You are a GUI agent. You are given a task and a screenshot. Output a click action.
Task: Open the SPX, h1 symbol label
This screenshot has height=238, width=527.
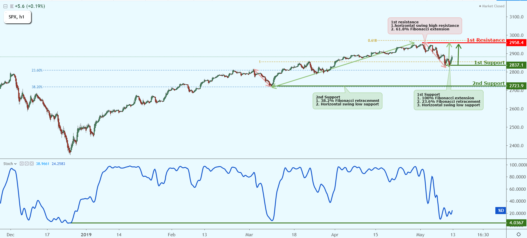tap(17, 17)
